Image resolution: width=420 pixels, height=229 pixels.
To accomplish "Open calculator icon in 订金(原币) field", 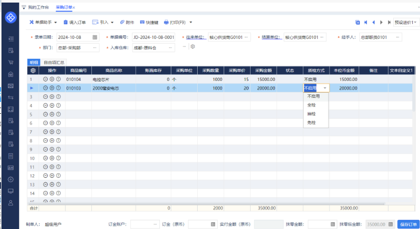I will tap(213, 224).
